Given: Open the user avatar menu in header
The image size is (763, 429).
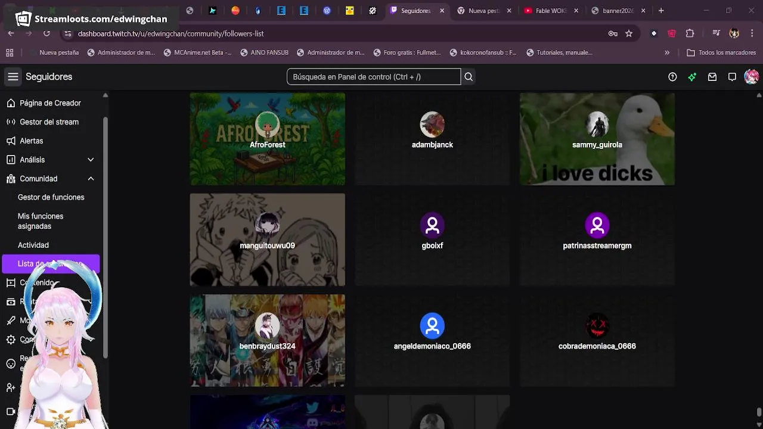Looking at the screenshot, I should pos(751,77).
